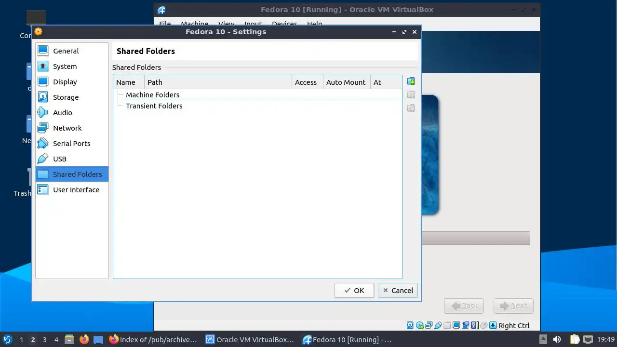Click the add shared folder icon
Screen dimensions: 617x347
[x=411, y=81]
